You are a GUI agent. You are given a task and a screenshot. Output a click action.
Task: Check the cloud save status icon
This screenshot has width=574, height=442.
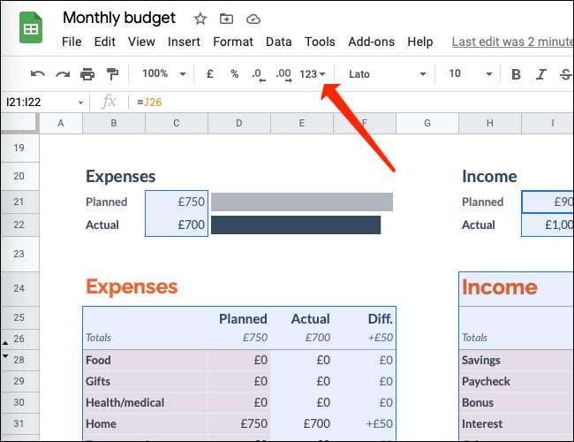[253, 19]
